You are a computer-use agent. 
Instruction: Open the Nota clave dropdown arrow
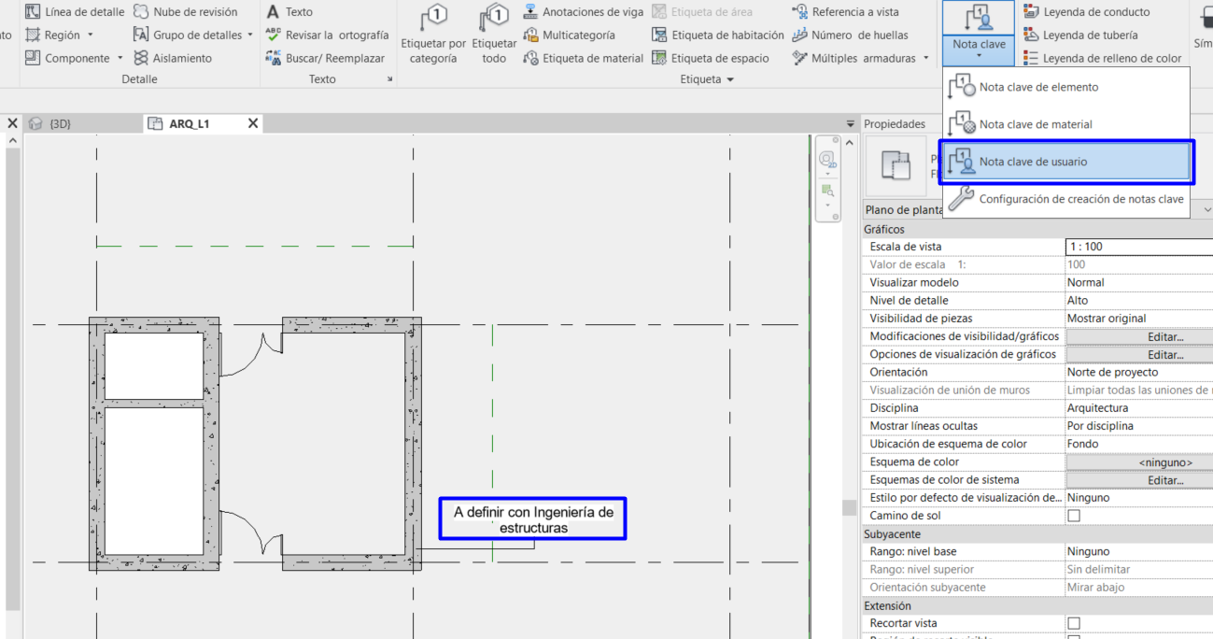[979, 54]
